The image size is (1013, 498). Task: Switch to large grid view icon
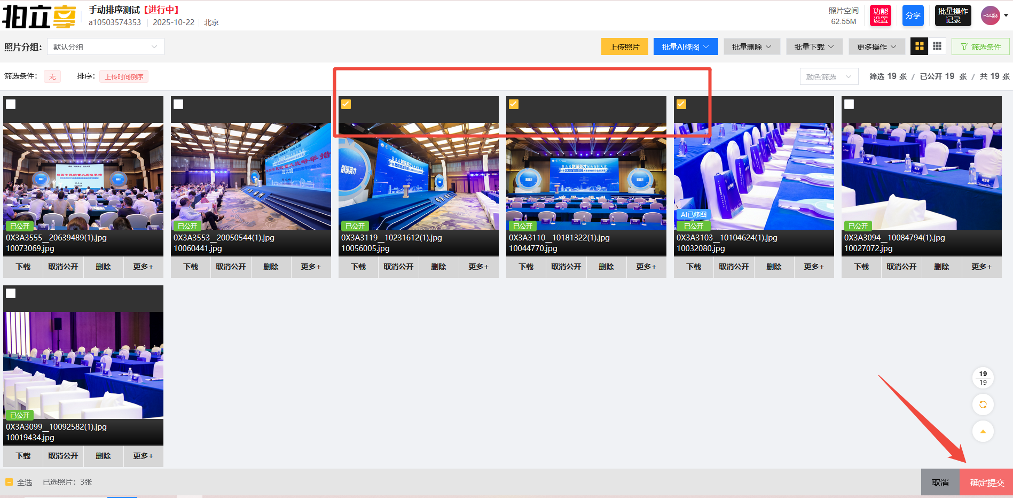(919, 46)
